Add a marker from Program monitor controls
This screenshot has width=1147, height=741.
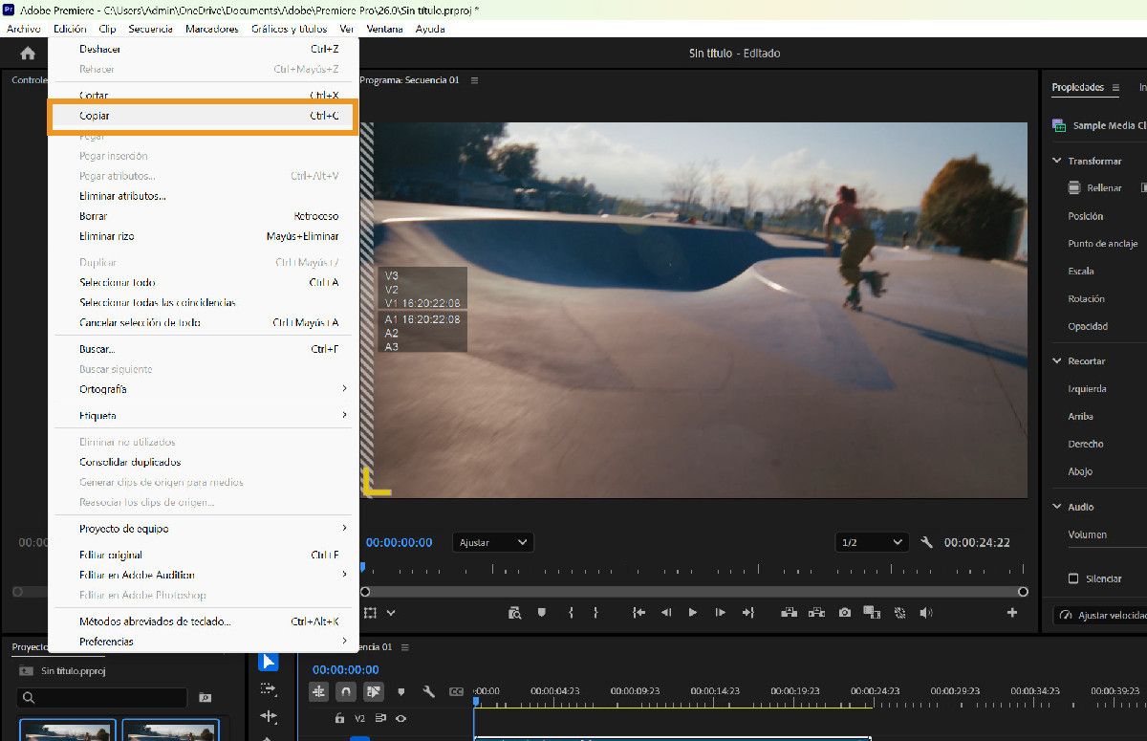pyautogui.click(x=542, y=613)
